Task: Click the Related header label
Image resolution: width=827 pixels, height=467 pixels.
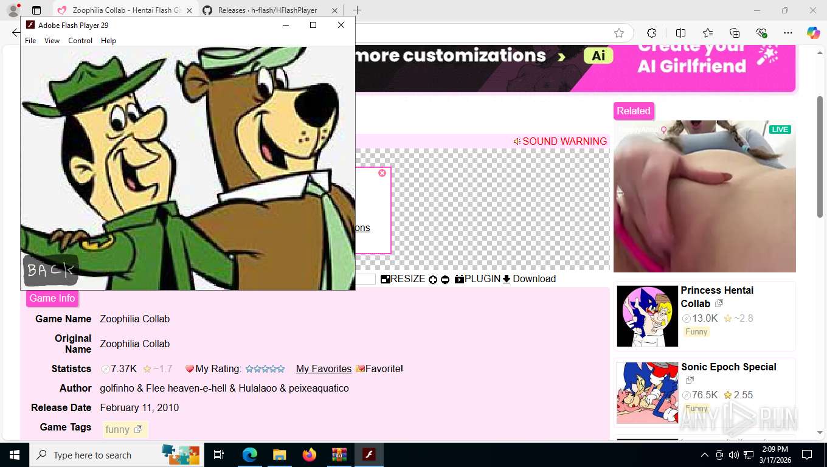Action: (x=634, y=111)
